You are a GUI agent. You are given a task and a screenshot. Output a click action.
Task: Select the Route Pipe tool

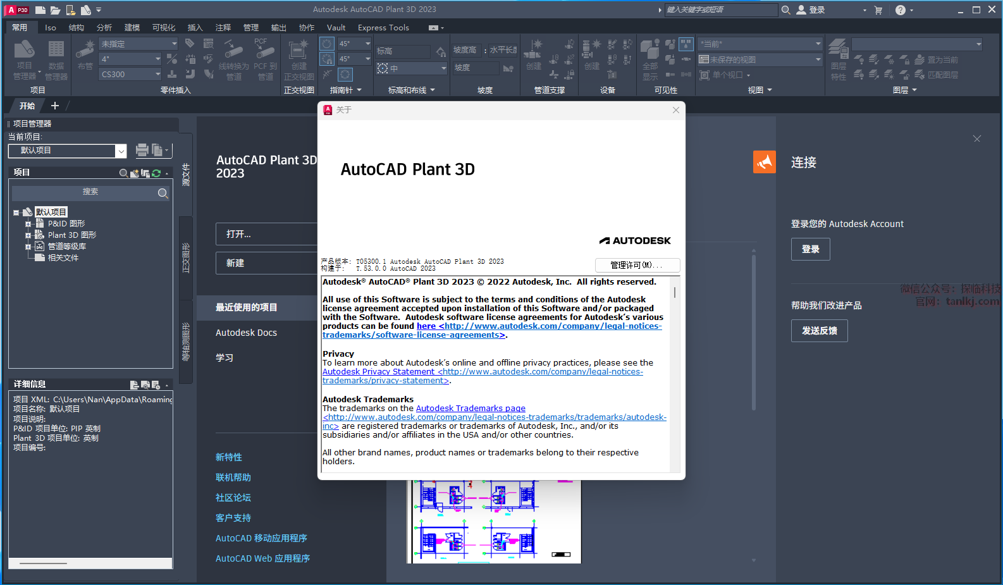coord(85,54)
